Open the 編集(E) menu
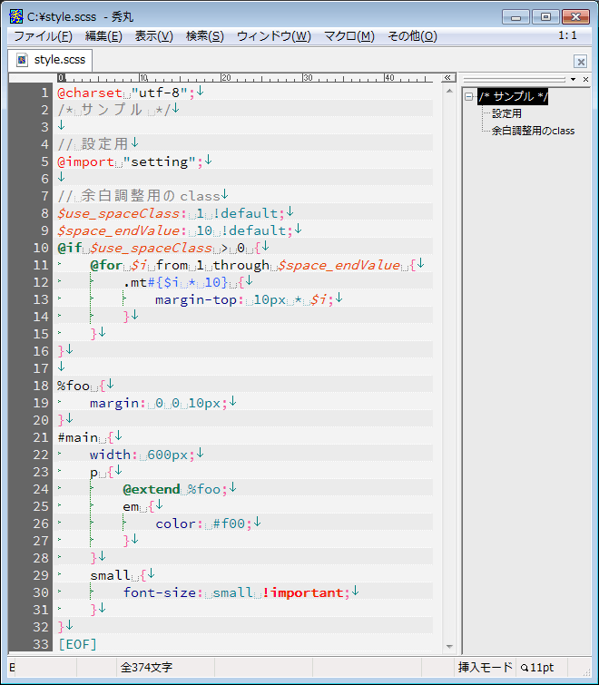The image size is (599, 685). (x=103, y=36)
